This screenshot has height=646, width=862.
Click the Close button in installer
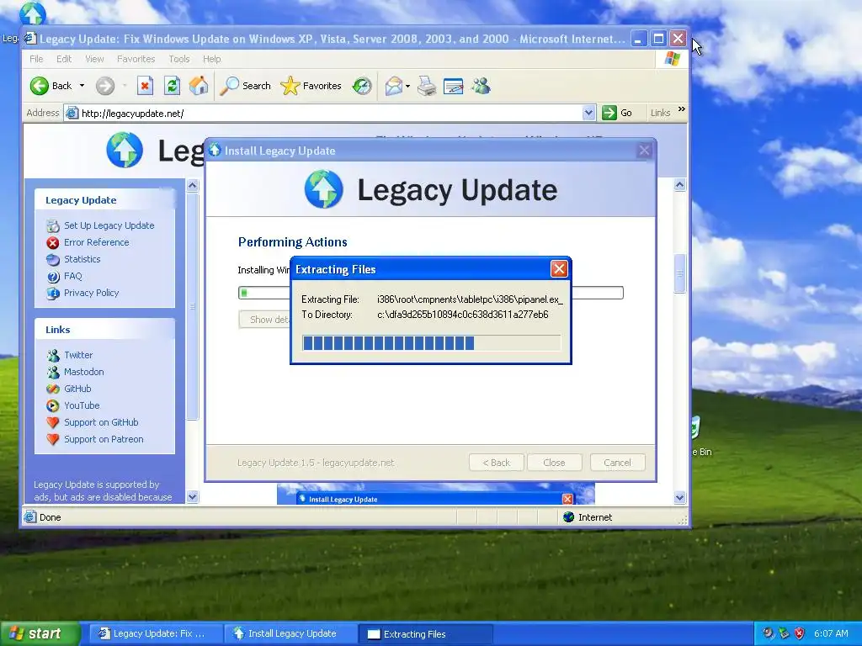(x=554, y=463)
